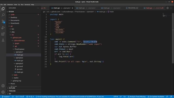The image size is (174, 98).
Task: Click the Explorer more actions ellipsis
Action: pyautogui.click(x=38, y=8)
